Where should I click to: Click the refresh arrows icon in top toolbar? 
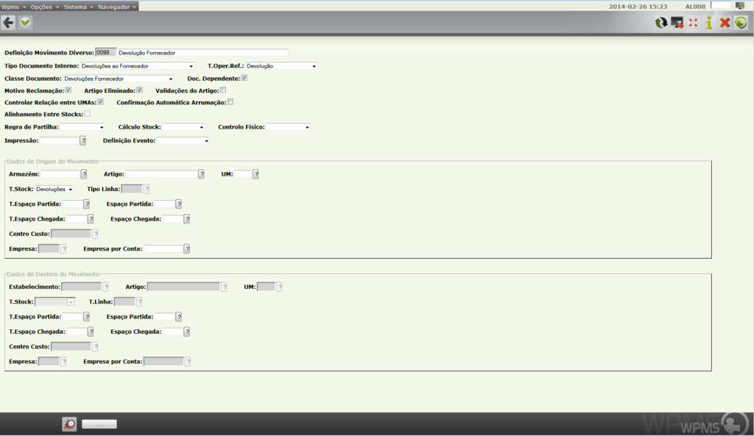(x=661, y=23)
